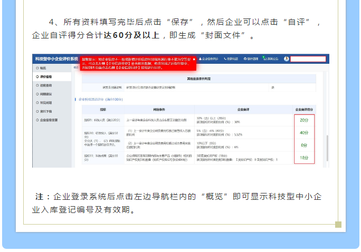Click the 科技型中小企业评价系统 title
This screenshot has height=252, width=361.
click(x=55, y=59)
